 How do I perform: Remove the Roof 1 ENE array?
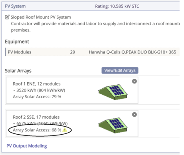coord(134,81)
